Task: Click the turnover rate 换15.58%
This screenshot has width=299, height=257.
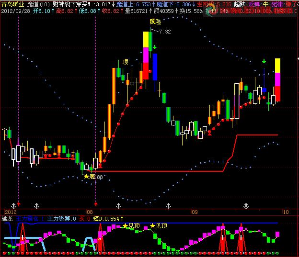Action: point(191,11)
